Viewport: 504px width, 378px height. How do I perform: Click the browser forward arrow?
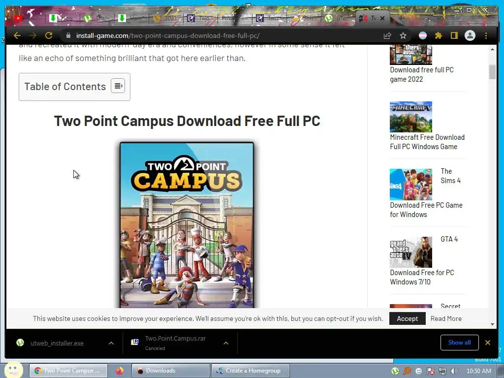[x=32, y=35]
